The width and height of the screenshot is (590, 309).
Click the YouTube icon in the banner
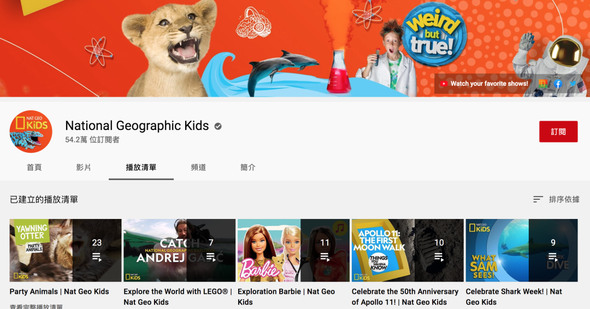click(444, 84)
